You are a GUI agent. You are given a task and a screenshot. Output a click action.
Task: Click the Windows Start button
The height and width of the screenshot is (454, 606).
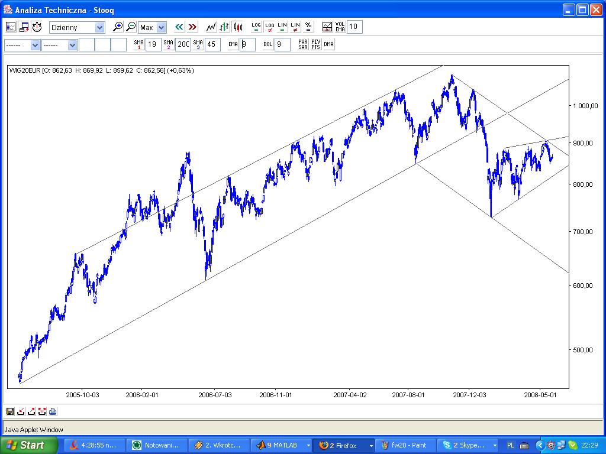[29, 445]
